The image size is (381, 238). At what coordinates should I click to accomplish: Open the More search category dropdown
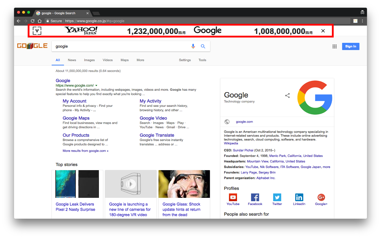pyautogui.click(x=140, y=60)
